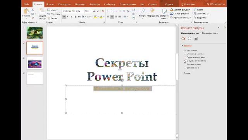The height and width of the screenshot is (140, 248).
Task: Click the line spacing icon
Action: 128,11
